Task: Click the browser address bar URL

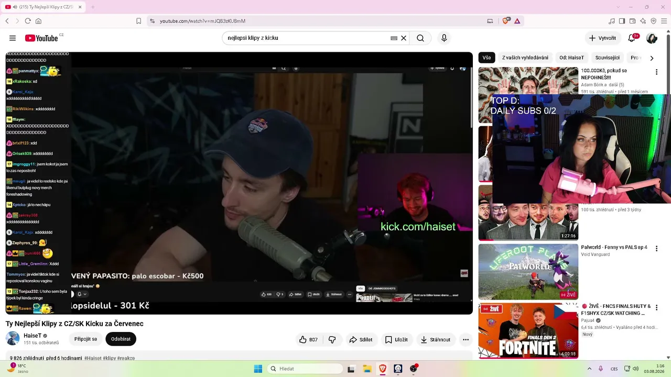Action: [x=203, y=21]
